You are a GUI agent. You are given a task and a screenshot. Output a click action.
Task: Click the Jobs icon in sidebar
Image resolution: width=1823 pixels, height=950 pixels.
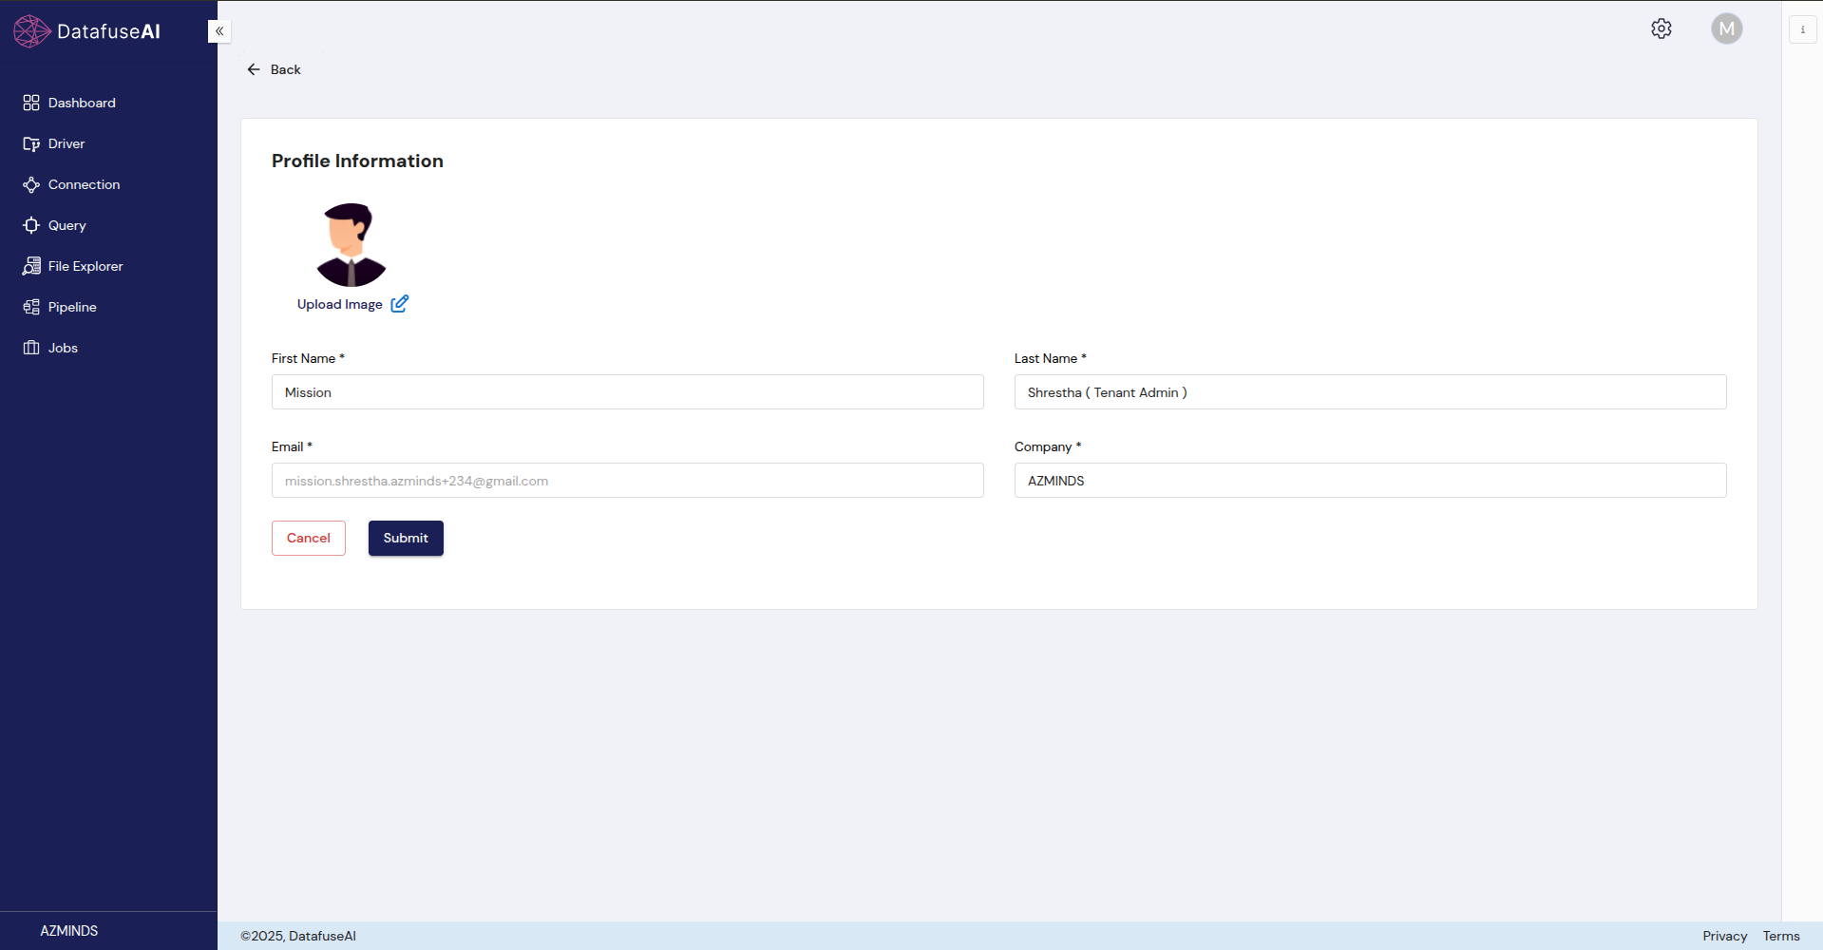(x=31, y=349)
